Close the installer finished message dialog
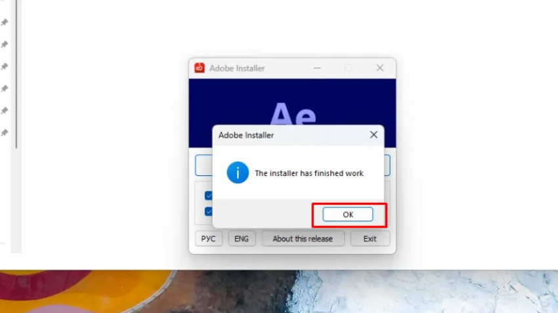The image size is (558, 313). tap(374, 135)
